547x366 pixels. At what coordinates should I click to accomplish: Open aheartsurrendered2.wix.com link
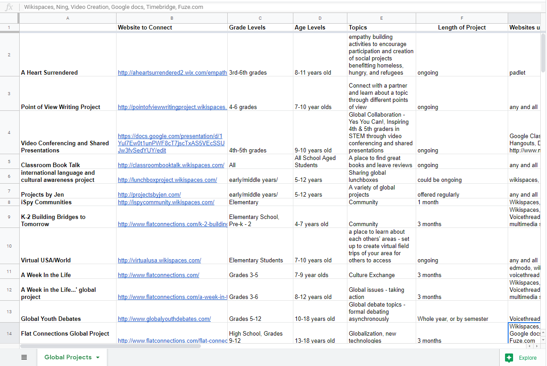coord(172,72)
